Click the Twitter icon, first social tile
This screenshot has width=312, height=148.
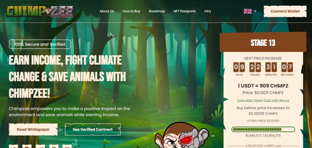coord(13,146)
